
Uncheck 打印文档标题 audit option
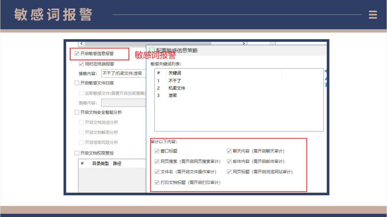157,182
